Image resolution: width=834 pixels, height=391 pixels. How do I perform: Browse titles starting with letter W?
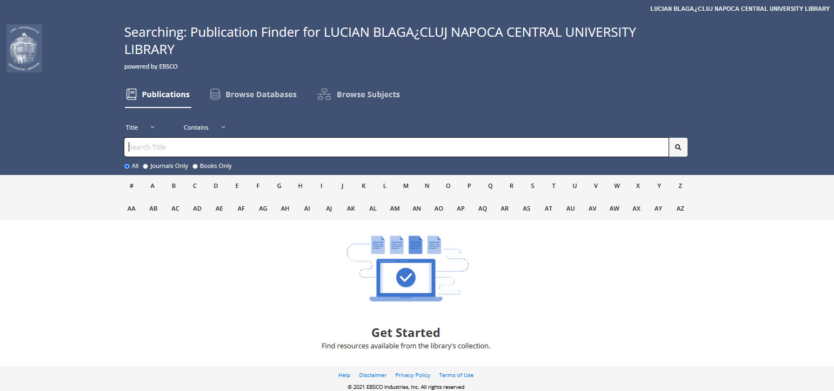click(x=617, y=186)
